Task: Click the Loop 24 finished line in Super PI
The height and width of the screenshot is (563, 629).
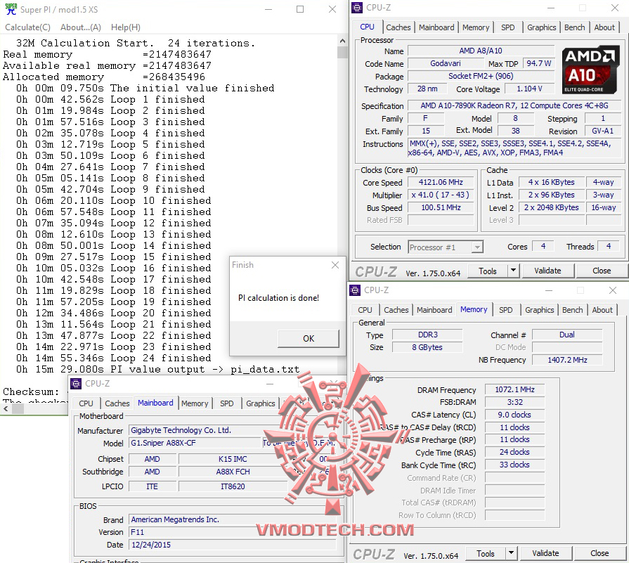Action: point(113,358)
